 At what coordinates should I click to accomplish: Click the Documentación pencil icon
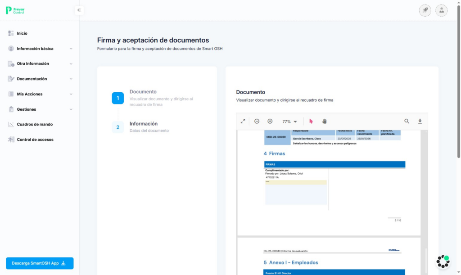[11, 79]
